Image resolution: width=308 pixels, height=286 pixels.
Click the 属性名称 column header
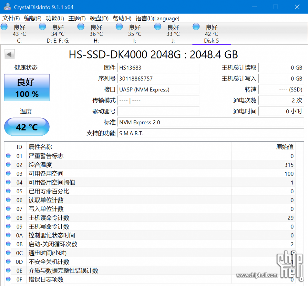(x=129, y=147)
